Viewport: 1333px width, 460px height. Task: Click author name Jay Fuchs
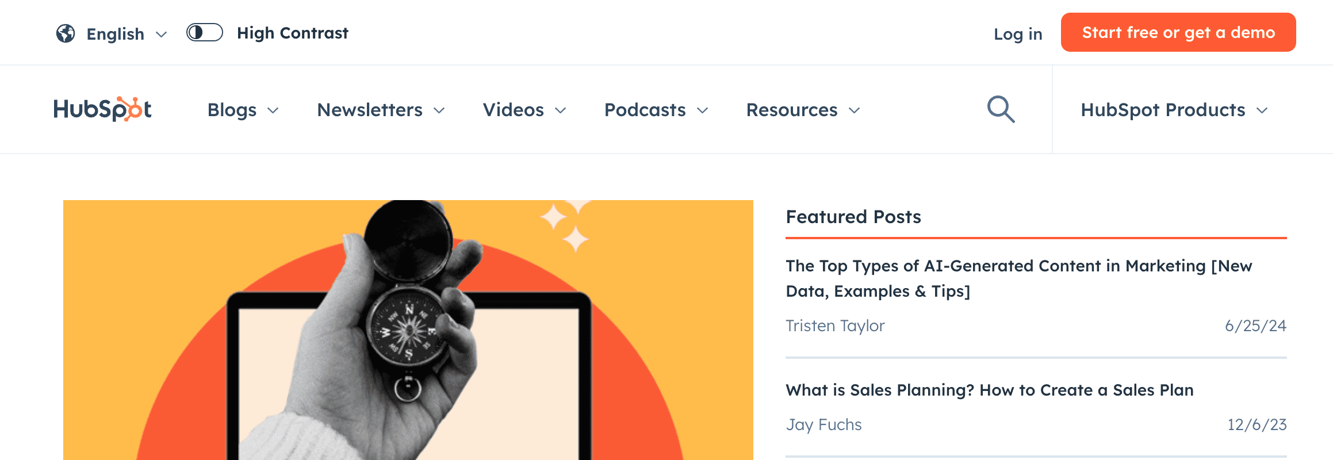coord(823,424)
